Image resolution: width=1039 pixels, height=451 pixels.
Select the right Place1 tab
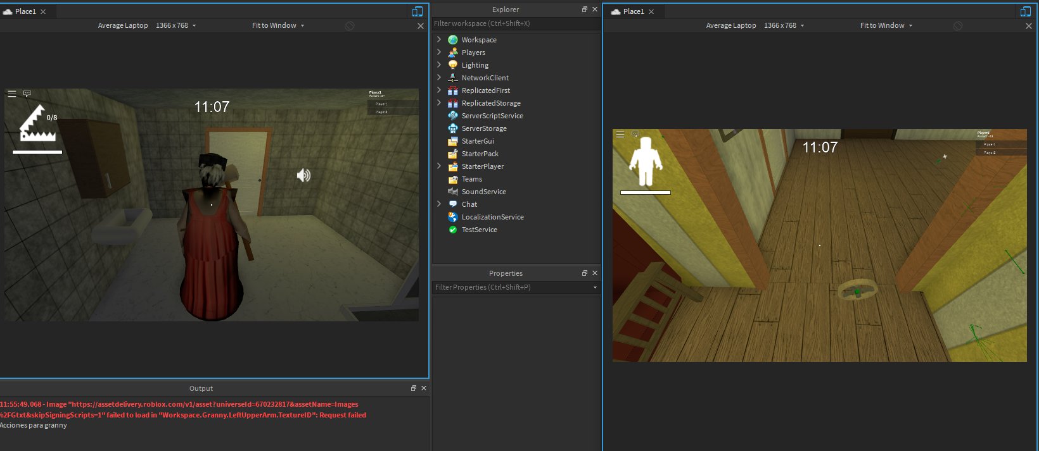(x=634, y=11)
